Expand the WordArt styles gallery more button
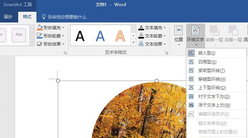248x138 pixels. point(134,43)
